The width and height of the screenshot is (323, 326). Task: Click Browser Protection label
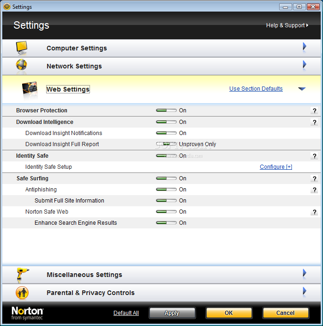pos(42,111)
